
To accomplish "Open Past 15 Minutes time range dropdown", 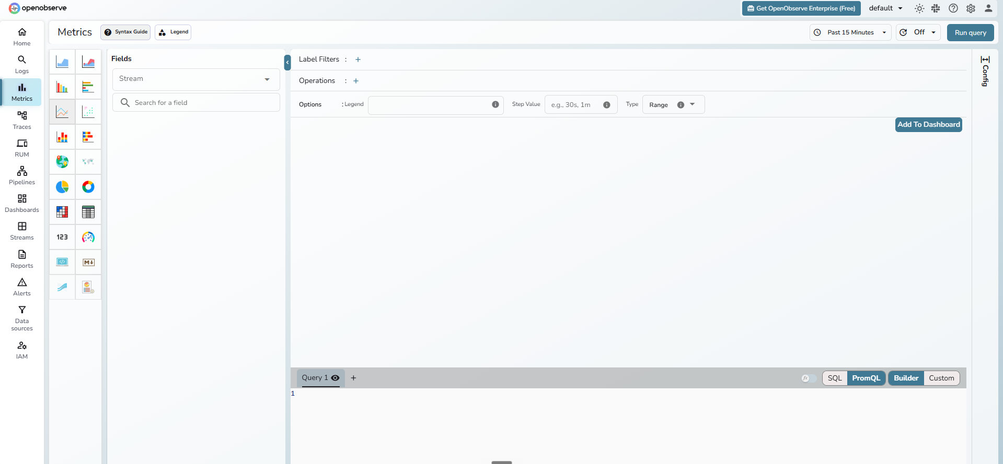I will (850, 32).
